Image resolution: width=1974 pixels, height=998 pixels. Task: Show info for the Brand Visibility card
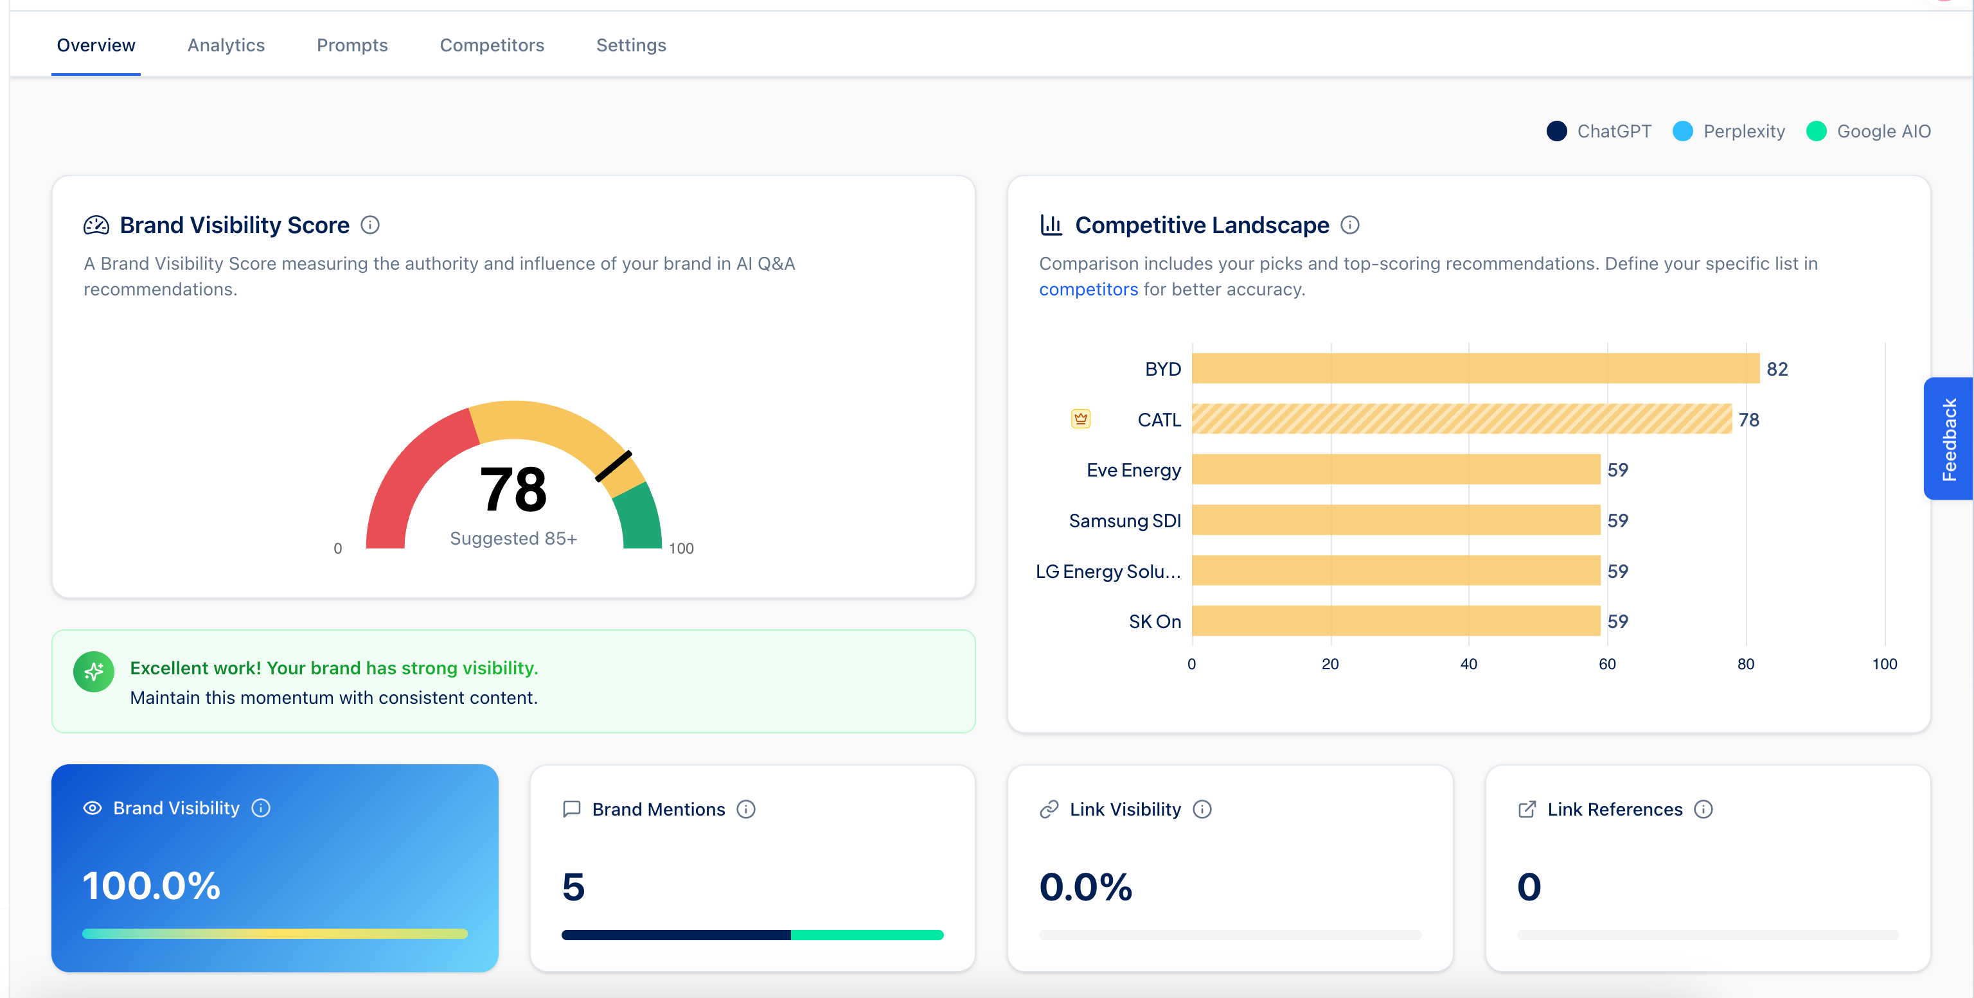click(x=260, y=808)
